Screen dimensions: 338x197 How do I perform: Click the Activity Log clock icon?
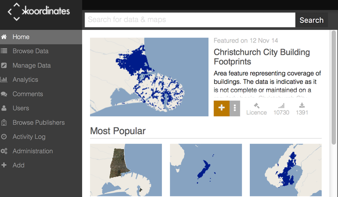point(4,137)
